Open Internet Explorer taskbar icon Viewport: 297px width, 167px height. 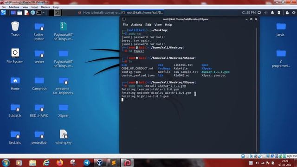[x=46, y=163]
